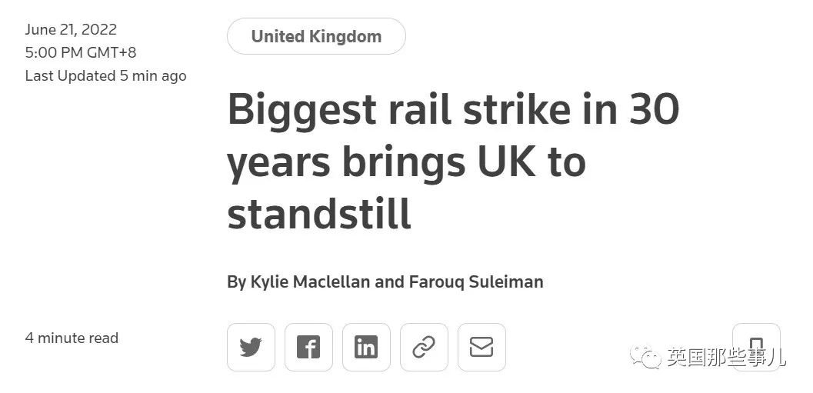Copy article link icon

pyautogui.click(x=424, y=347)
